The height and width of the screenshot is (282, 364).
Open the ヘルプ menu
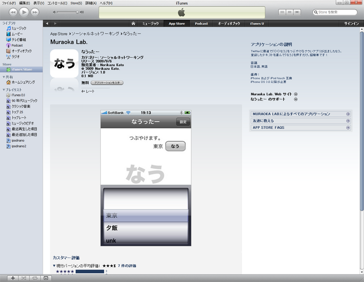pyautogui.click(x=106, y=3)
